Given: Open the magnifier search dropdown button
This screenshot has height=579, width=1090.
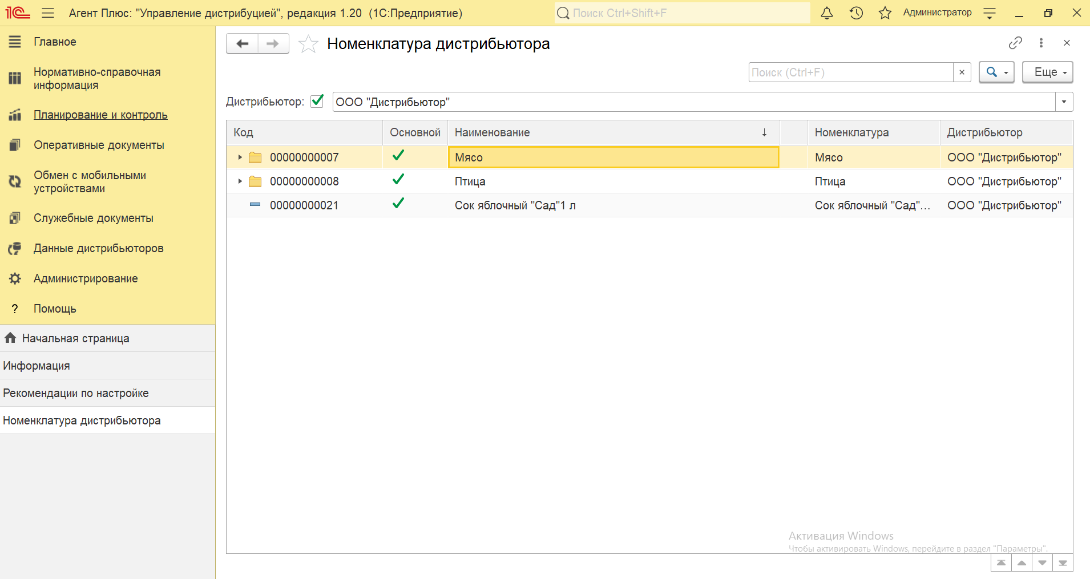Looking at the screenshot, I should point(996,72).
